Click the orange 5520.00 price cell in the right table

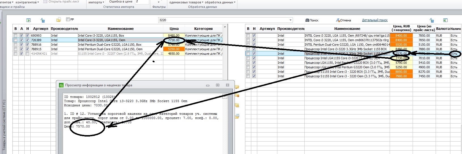[401, 45]
